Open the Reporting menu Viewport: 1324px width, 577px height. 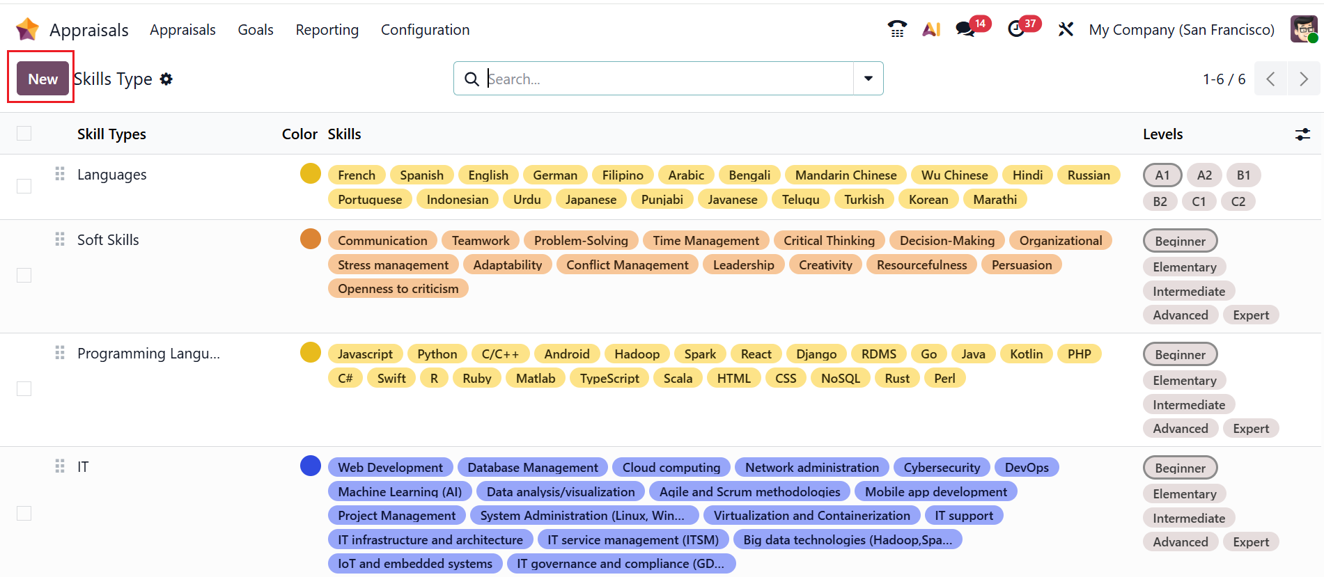[x=327, y=30]
